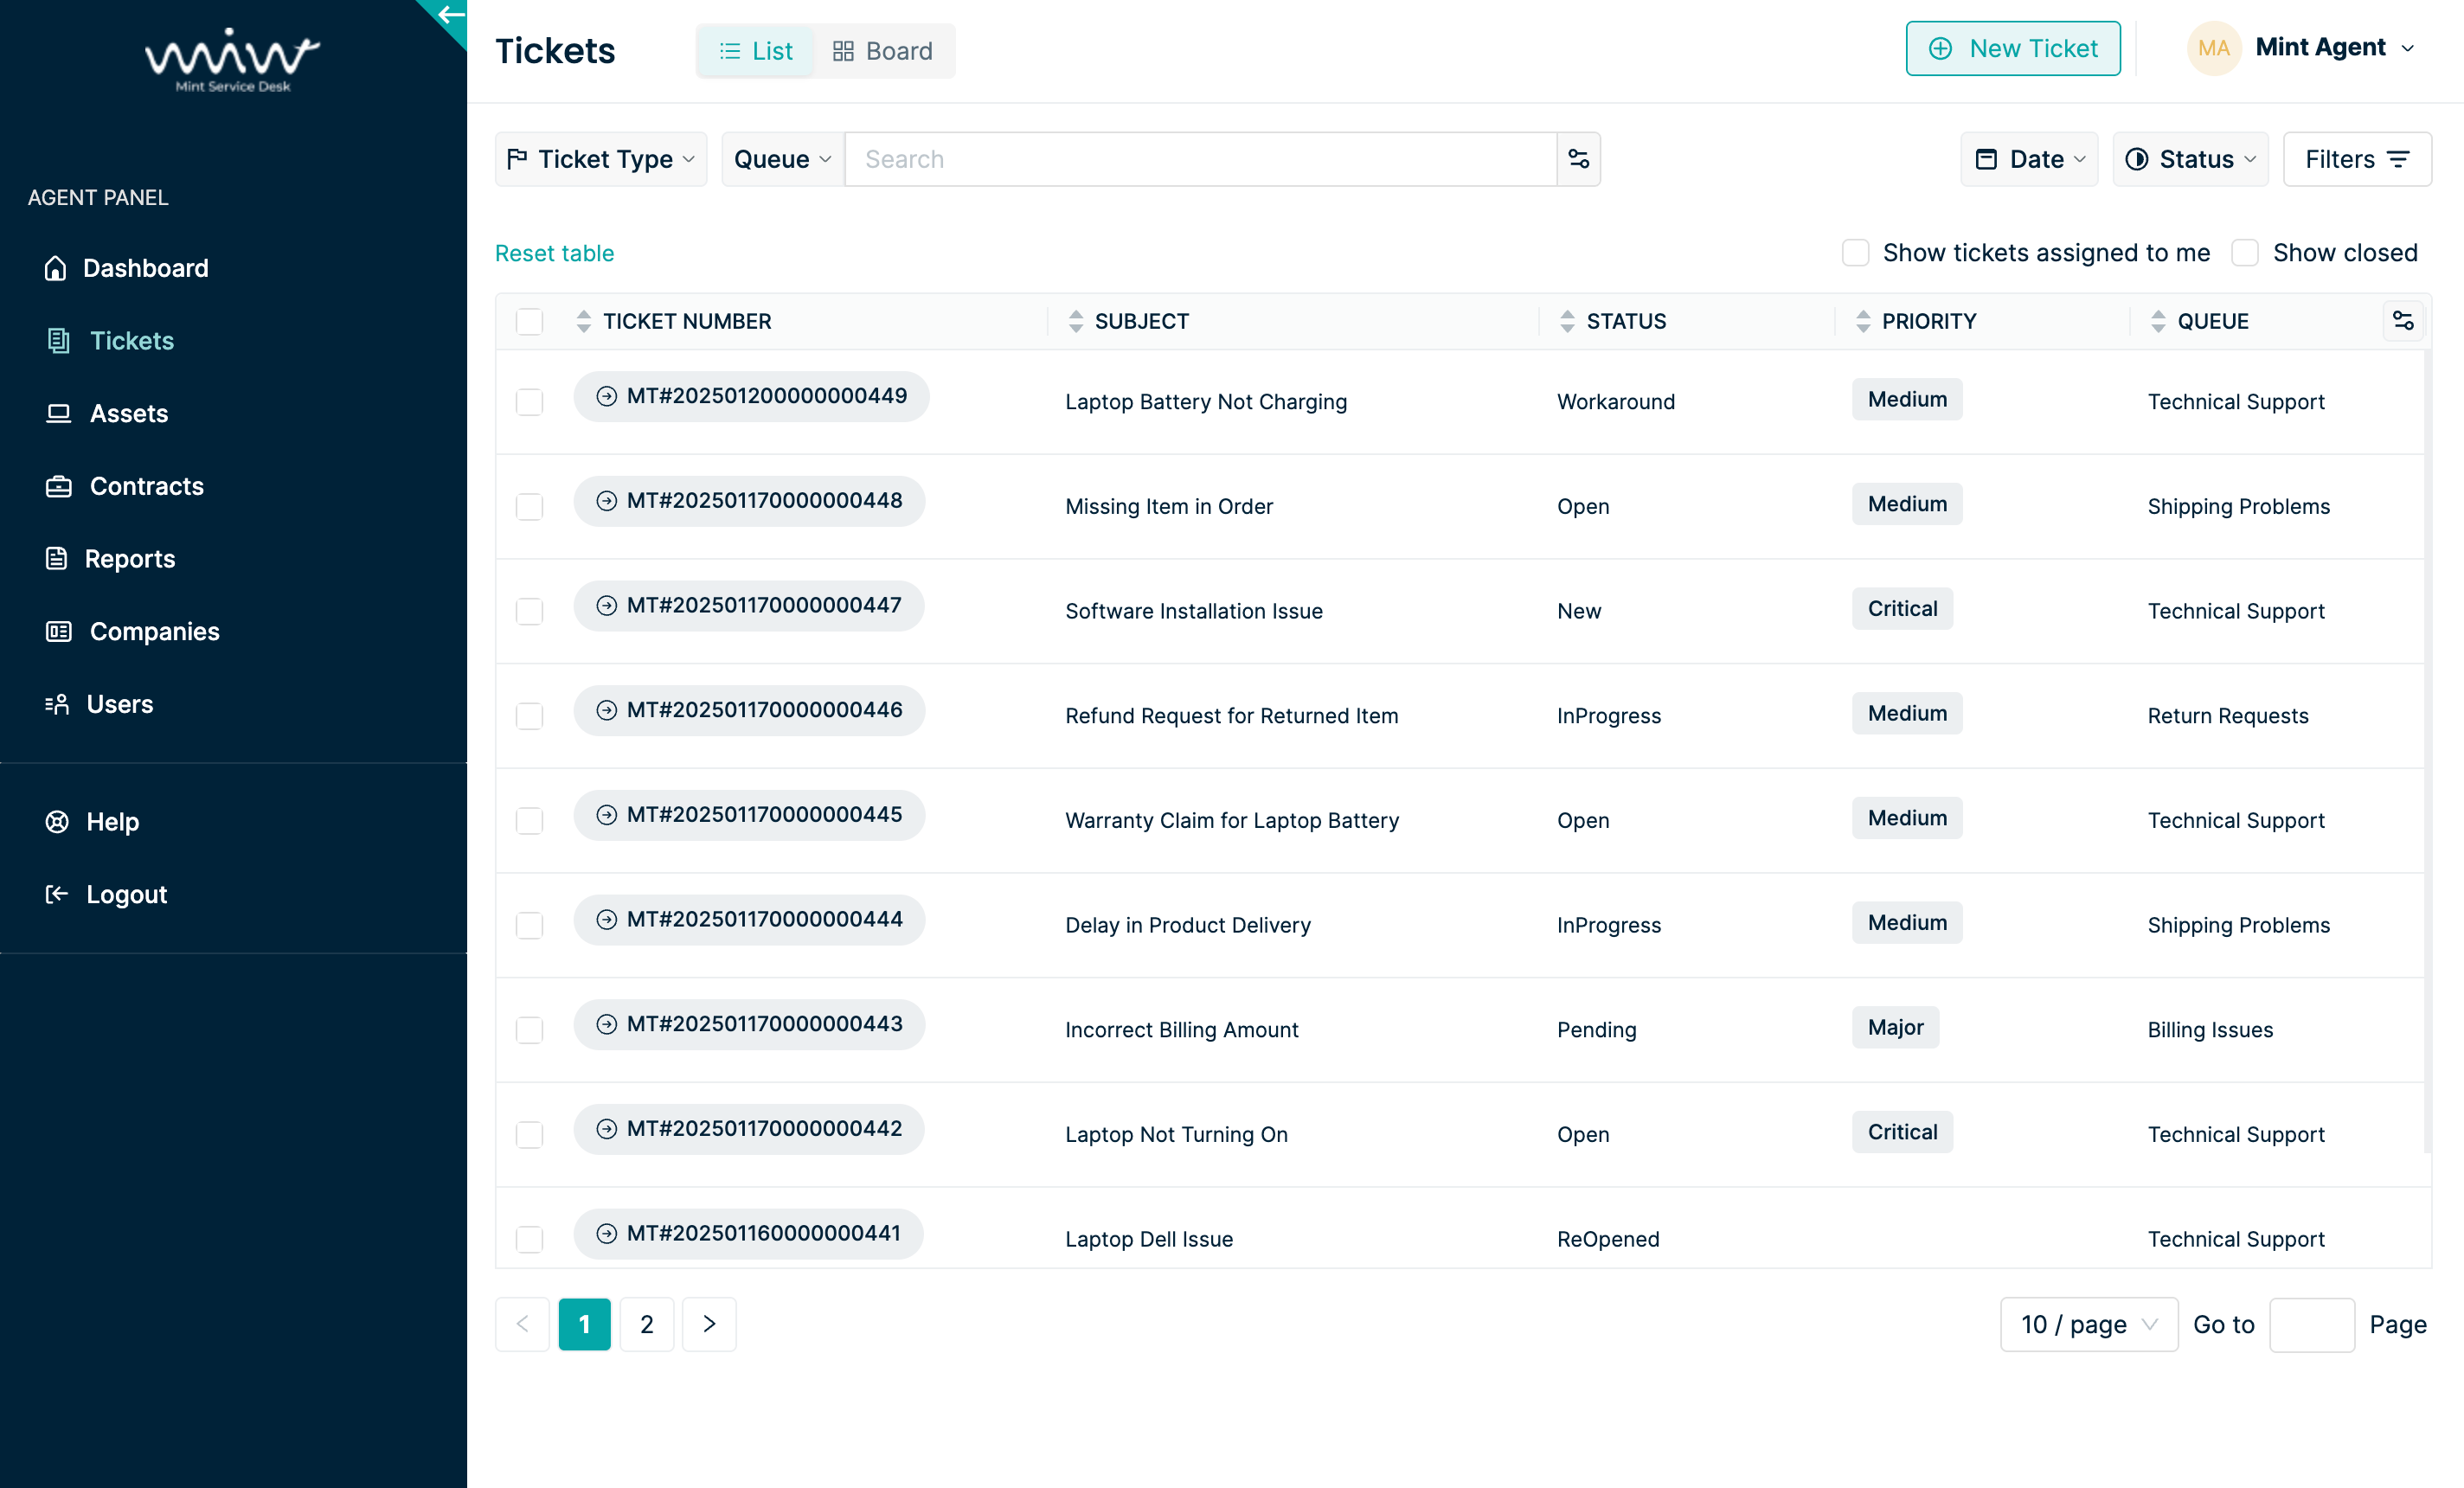Open ticket MT#202501170000000442 arrow icon
2464x1488 pixels.
607,1129
